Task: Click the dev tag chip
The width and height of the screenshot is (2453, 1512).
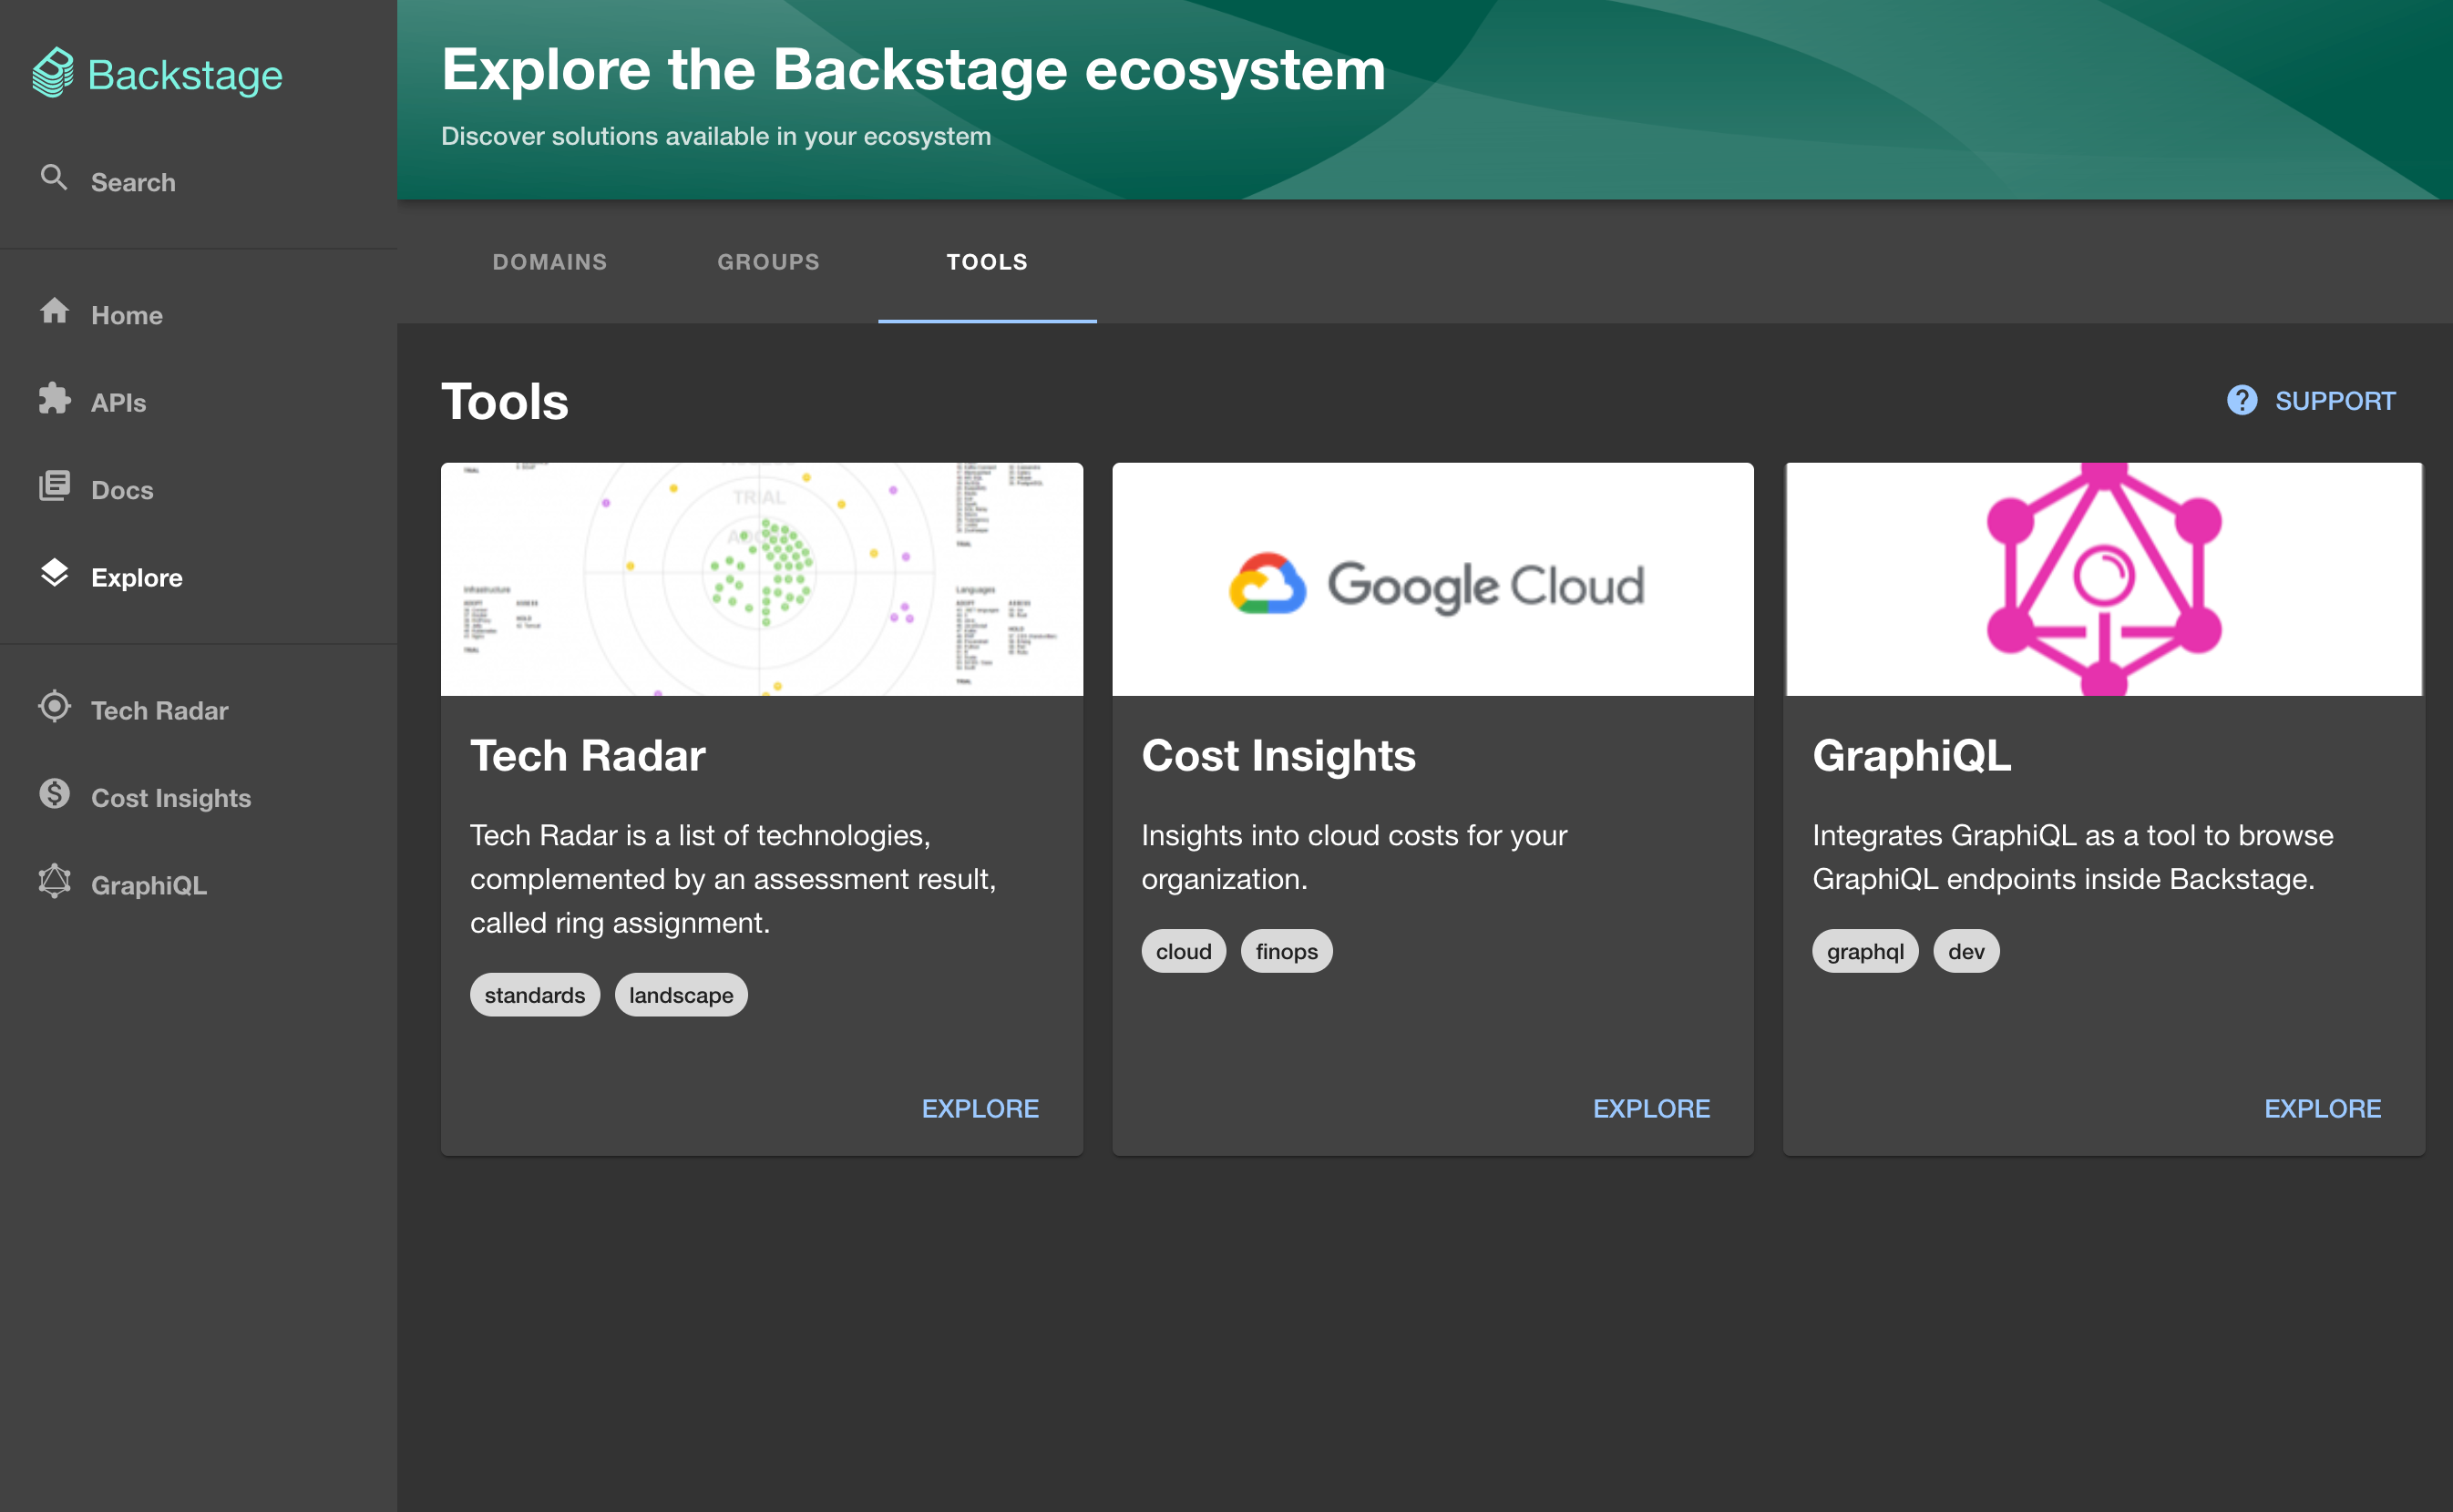Action: tap(1966, 951)
